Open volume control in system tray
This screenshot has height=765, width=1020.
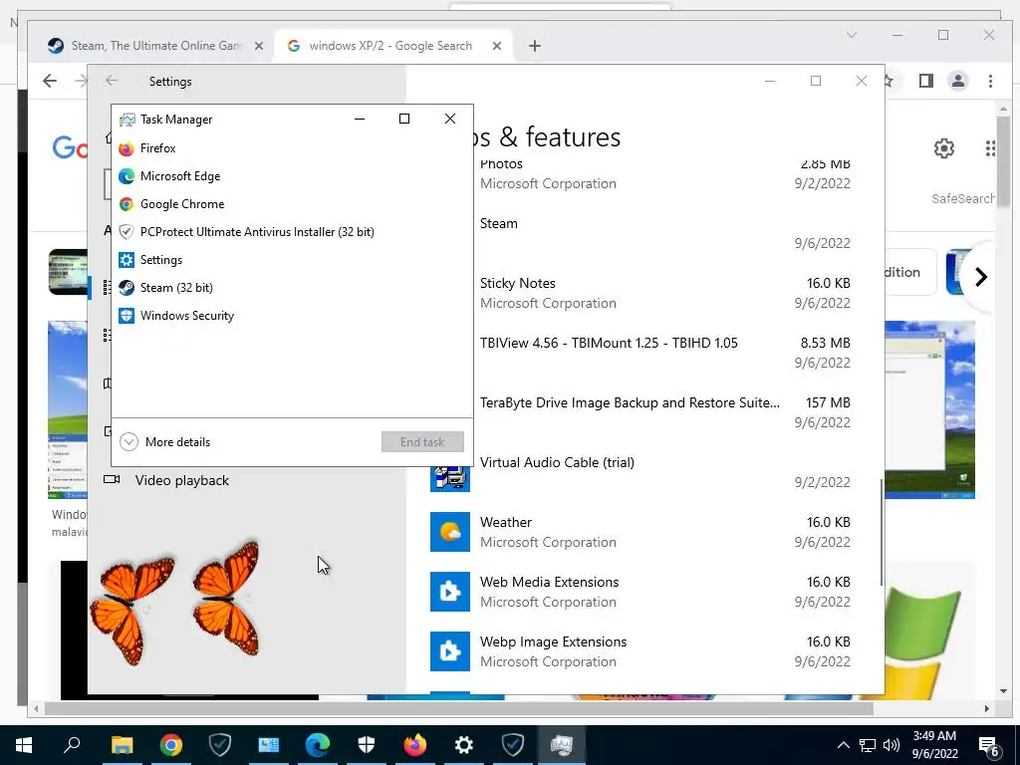pyautogui.click(x=892, y=745)
